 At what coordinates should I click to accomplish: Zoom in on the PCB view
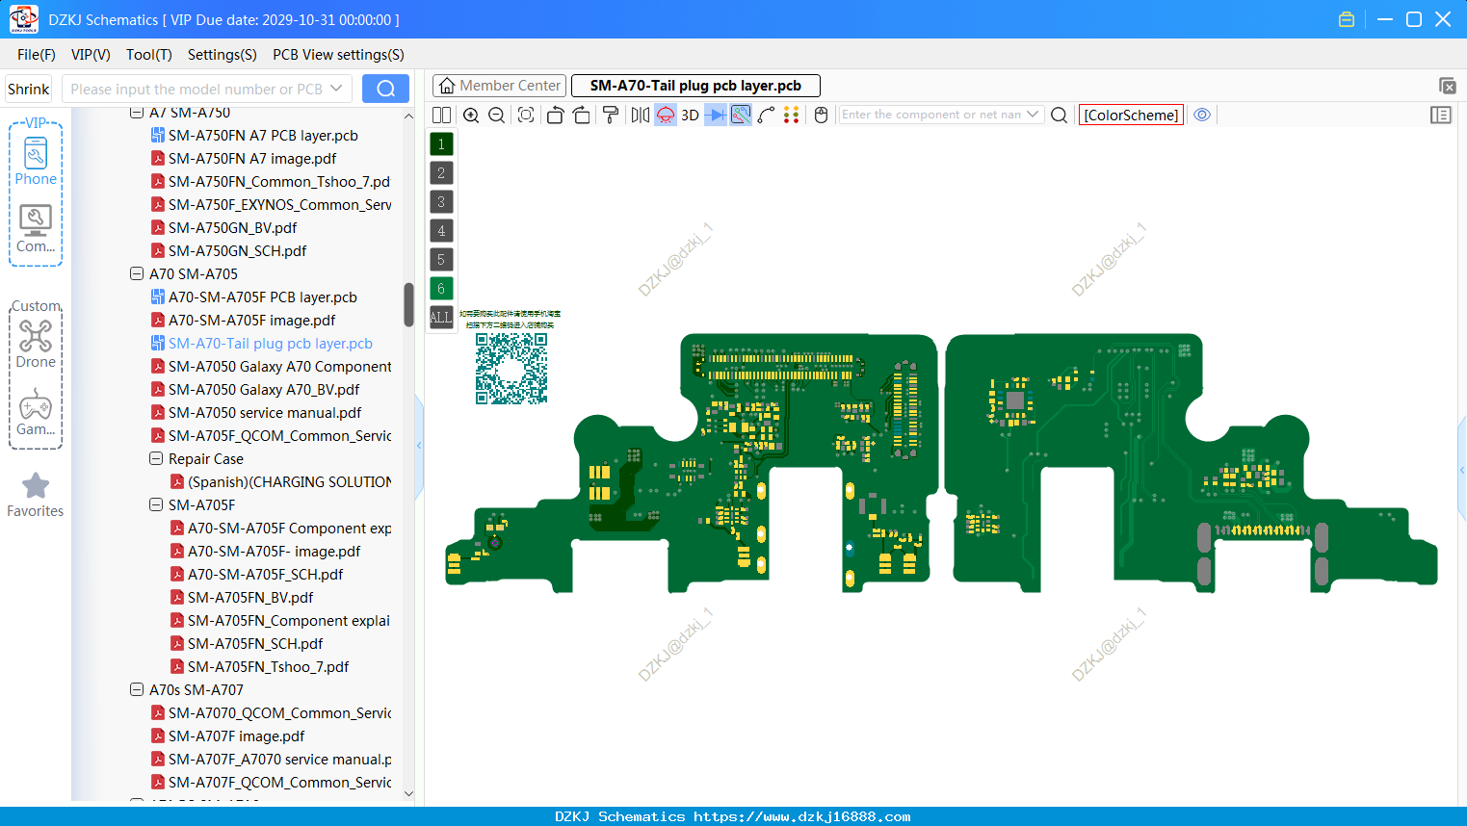(471, 116)
